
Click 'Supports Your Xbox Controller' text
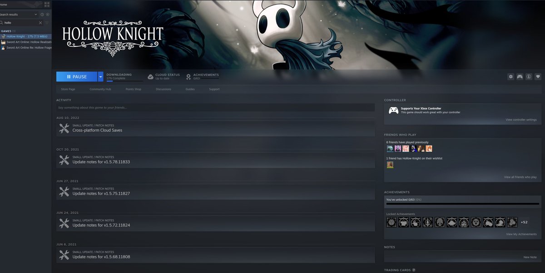click(421, 109)
